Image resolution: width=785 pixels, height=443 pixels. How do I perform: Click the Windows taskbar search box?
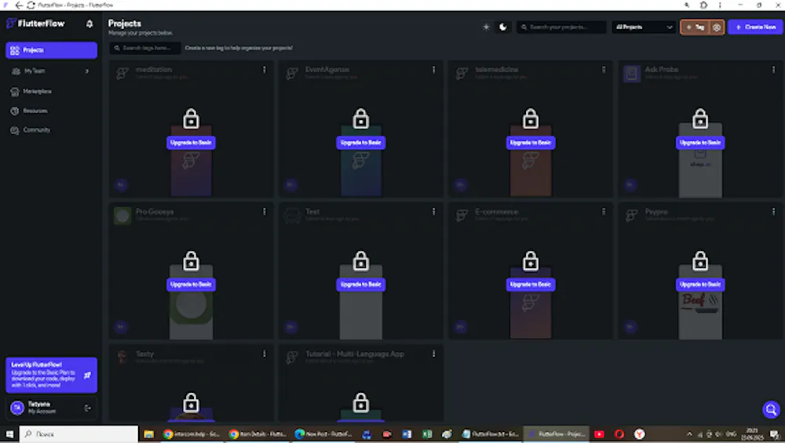point(78,434)
